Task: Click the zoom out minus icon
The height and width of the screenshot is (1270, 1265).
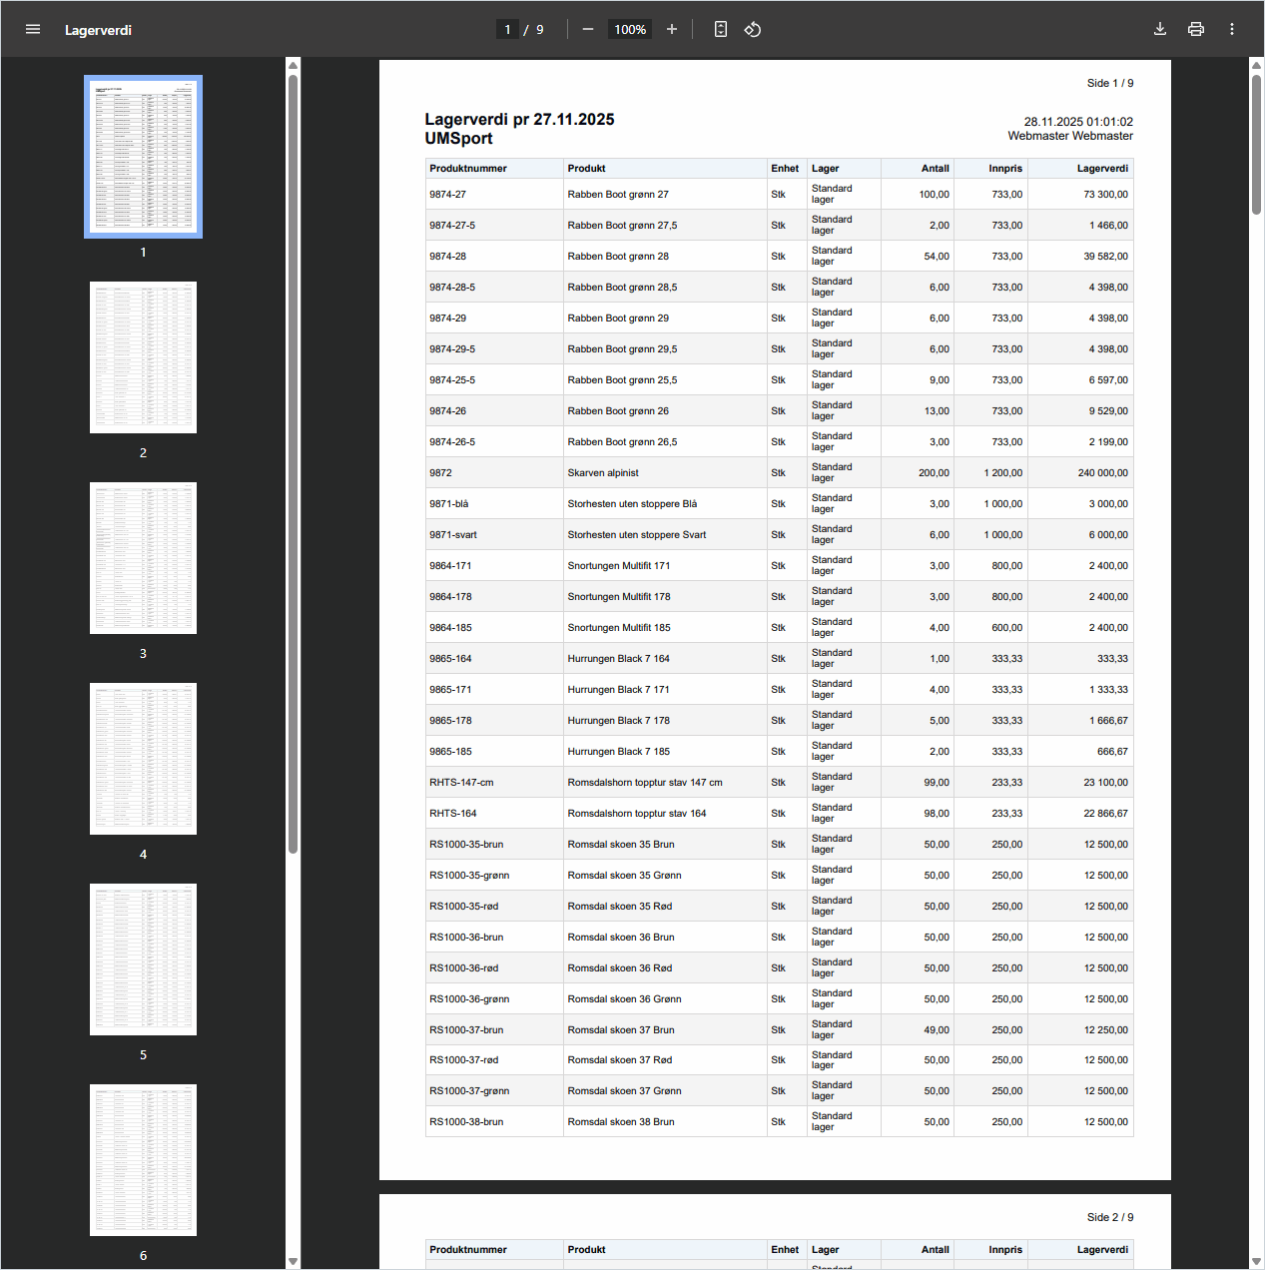Action: click(588, 30)
